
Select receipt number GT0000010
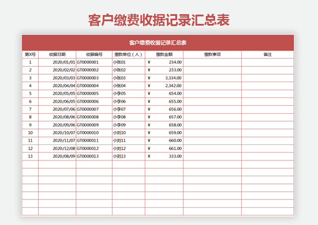click(x=87, y=133)
